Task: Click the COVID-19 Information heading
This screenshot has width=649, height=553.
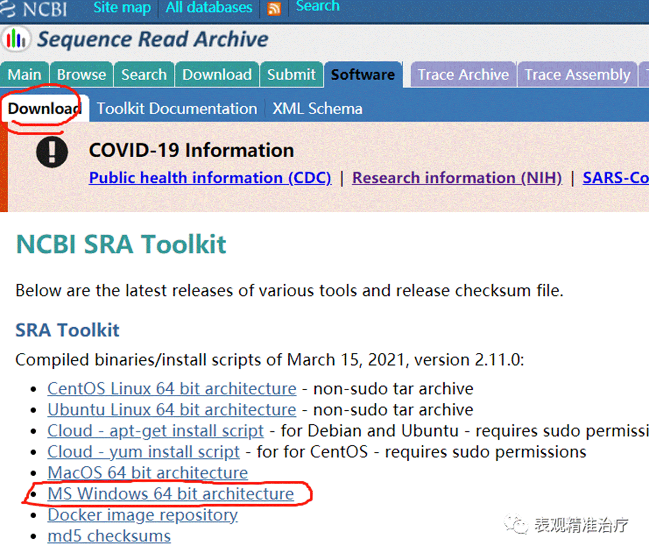Action: click(x=191, y=150)
